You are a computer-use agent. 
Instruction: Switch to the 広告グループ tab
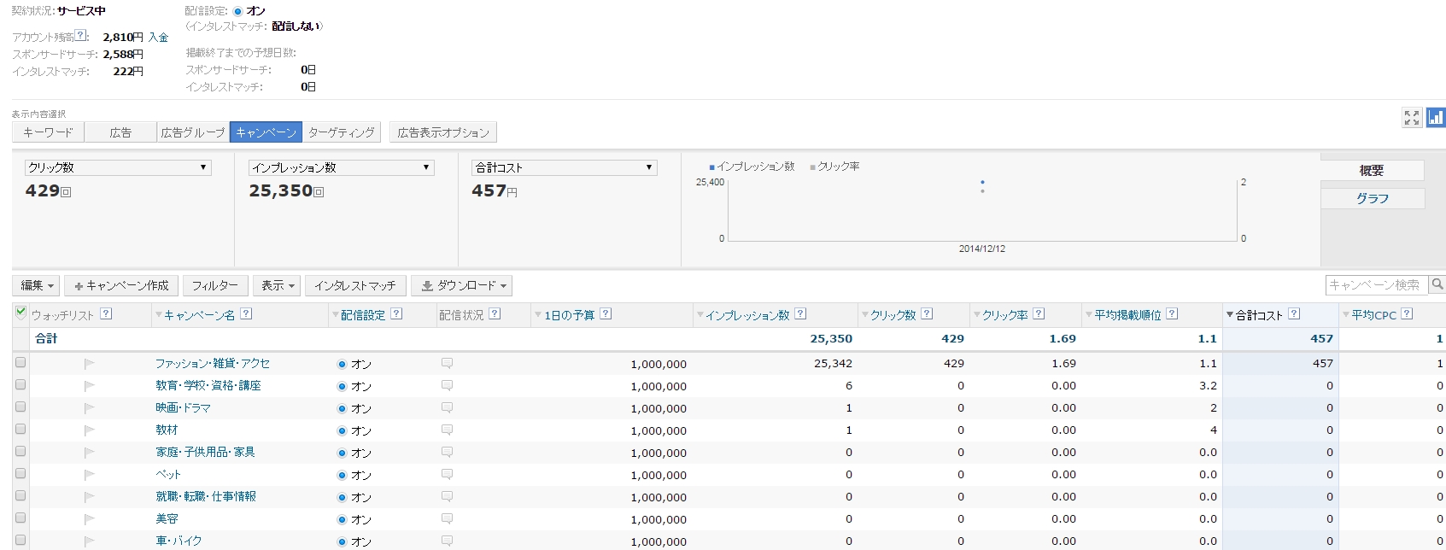(x=193, y=132)
